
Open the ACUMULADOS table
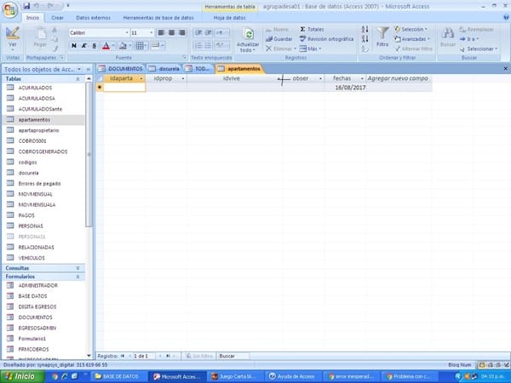[x=35, y=88]
